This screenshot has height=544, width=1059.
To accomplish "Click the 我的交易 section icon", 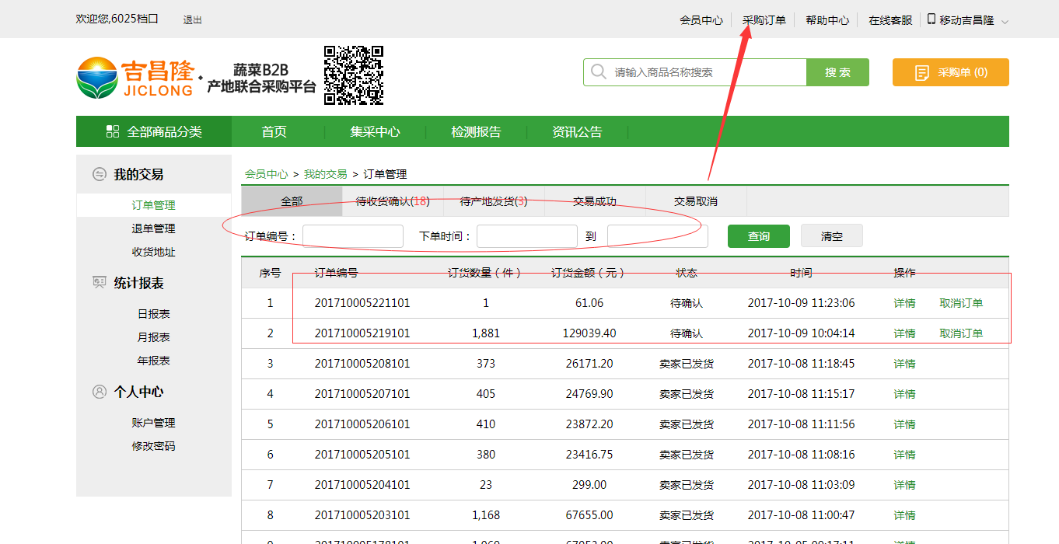I will click(99, 174).
